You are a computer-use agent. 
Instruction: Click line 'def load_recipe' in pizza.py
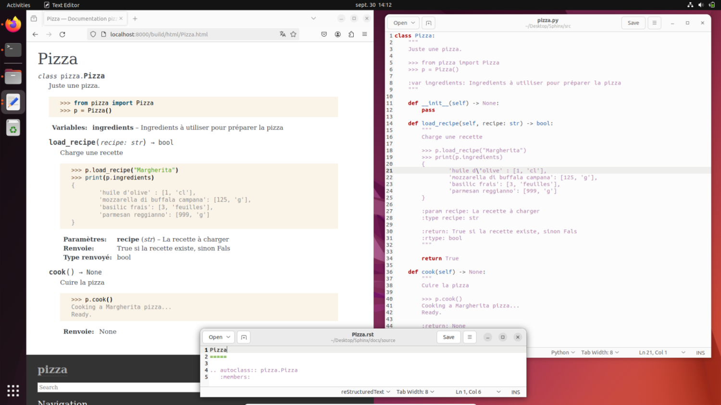(x=480, y=123)
